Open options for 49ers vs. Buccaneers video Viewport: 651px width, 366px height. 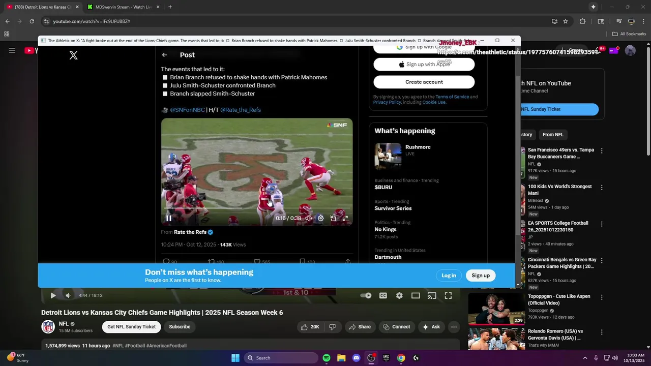(x=602, y=151)
